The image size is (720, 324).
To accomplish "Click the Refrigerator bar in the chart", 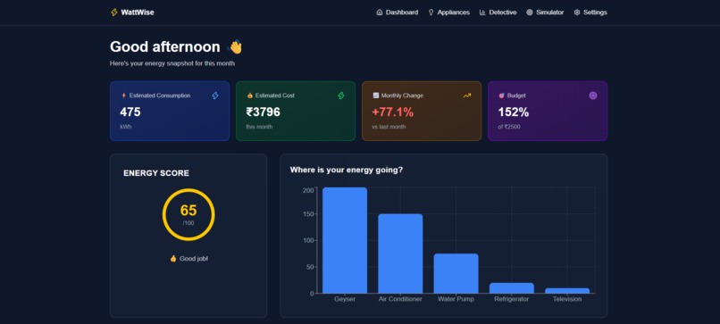I will pyautogui.click(x=512, y=288).
